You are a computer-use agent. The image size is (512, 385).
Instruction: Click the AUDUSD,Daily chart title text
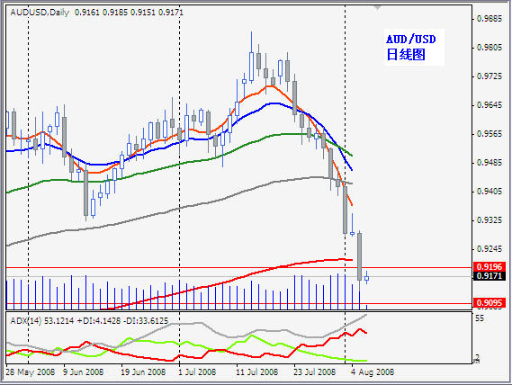(96, 13)
